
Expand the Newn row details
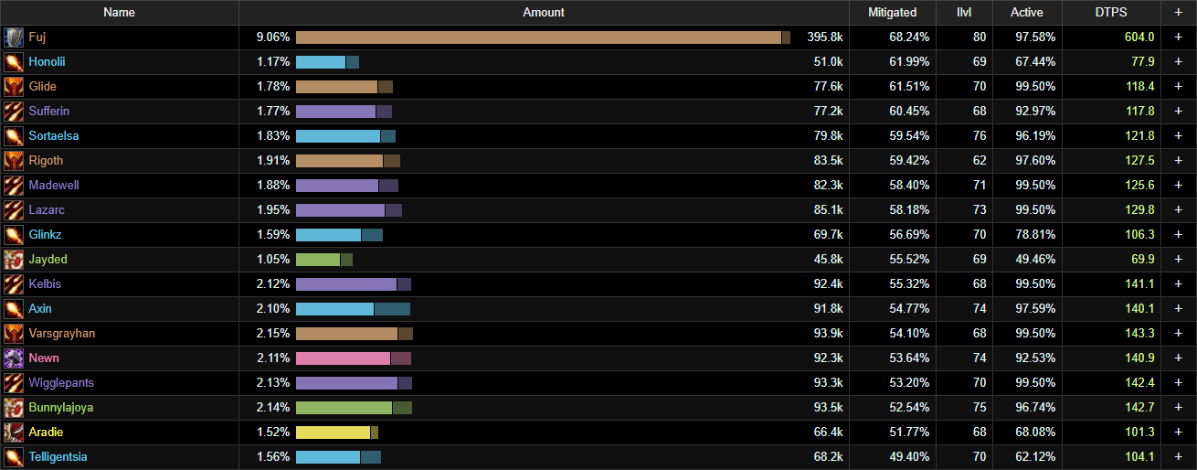(1178, 358)
